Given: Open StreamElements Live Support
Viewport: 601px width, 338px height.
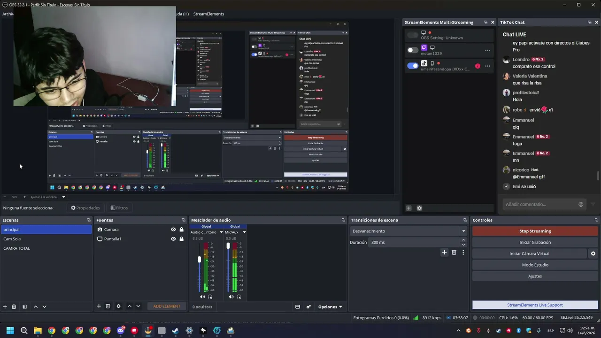Looking at the screenshot, I should pyautogui.click(x=535, y=305).
